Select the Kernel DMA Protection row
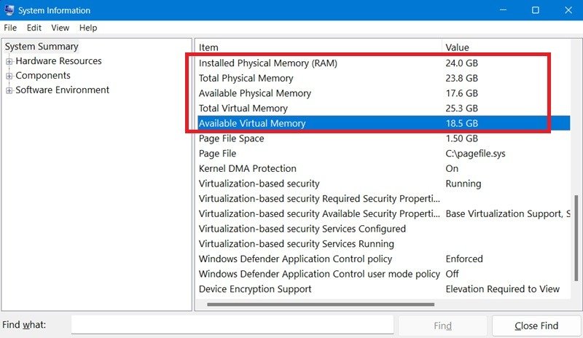 (x=383, y=168)
